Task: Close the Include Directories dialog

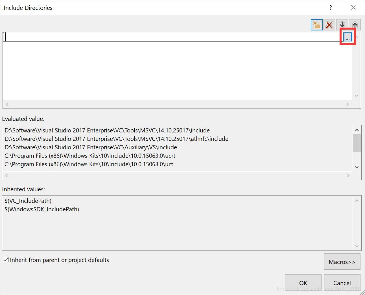Action: point(353,8)
